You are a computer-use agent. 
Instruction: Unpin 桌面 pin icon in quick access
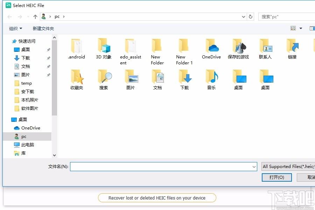tap(48, 50)
